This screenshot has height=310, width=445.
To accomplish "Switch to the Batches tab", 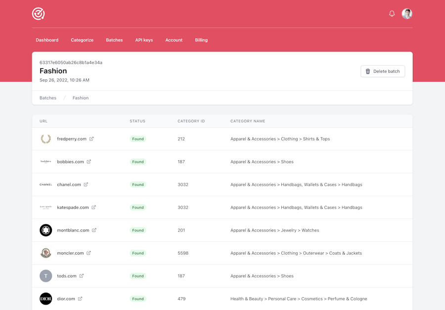I will coord(114,40).
